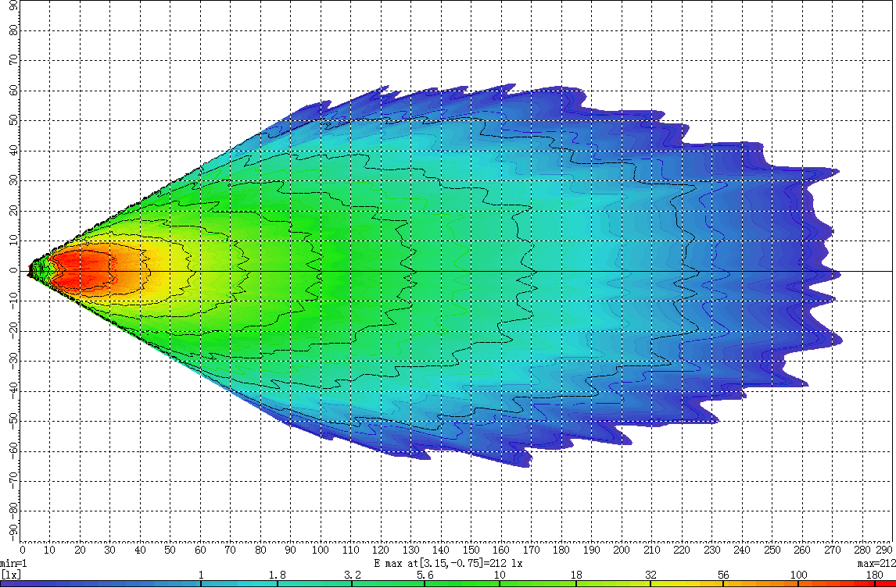Click the y-axis '0' label at center line
Screen dimensions: 896x588
(14, 272)
